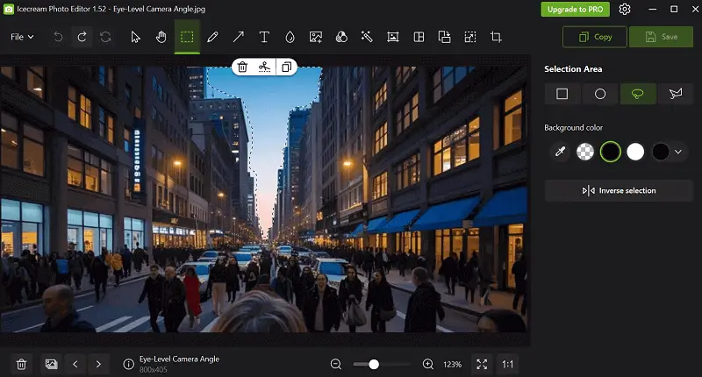Expand the background color dropdown arrow

[678, 152]
